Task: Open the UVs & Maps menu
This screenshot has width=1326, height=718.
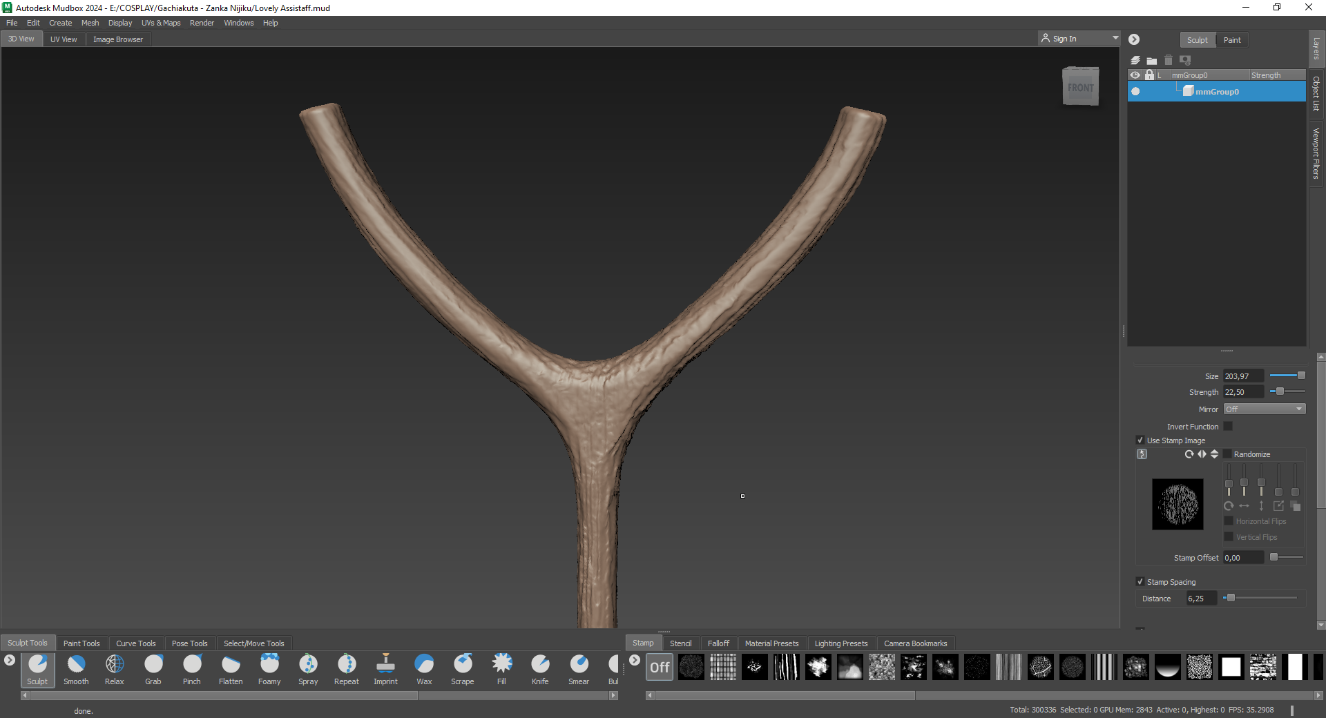Action: 161,23
